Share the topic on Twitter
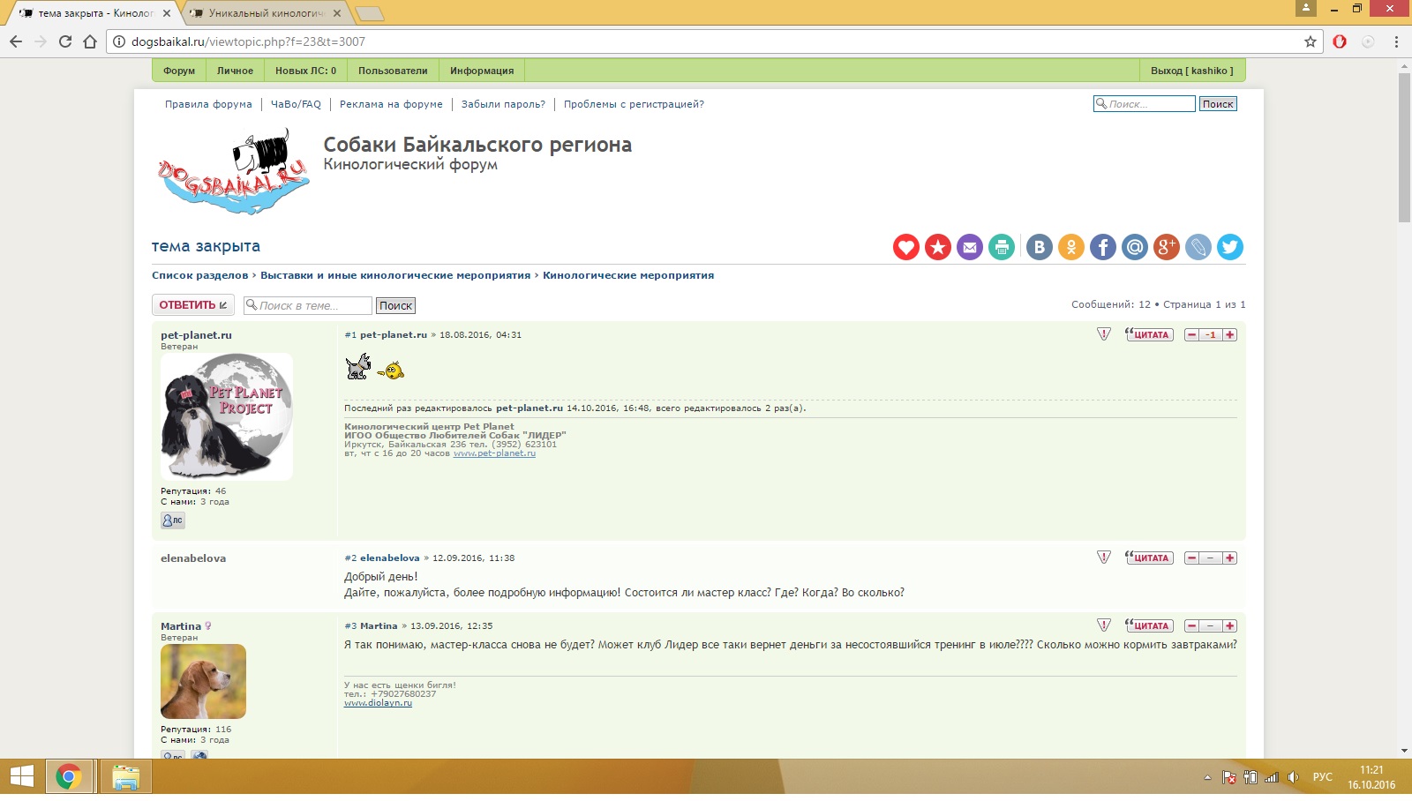 (1229, 247)
